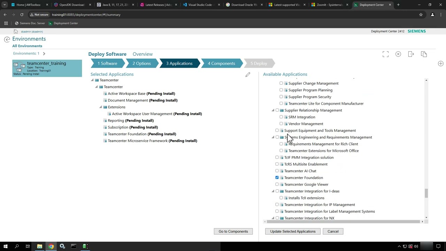The height and width of the screenshot is (251, 446).
Task: Open taskbar search magnifier
Action: pyautogui.click(x=17, y=246)
